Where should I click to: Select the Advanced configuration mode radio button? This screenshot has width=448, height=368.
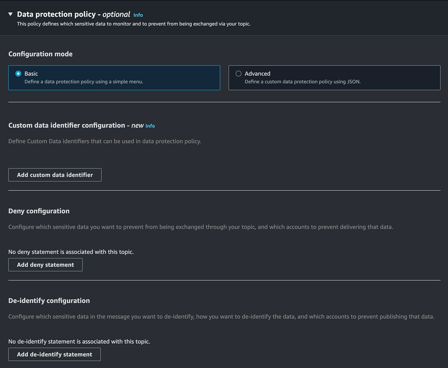(x=238, y=74)
